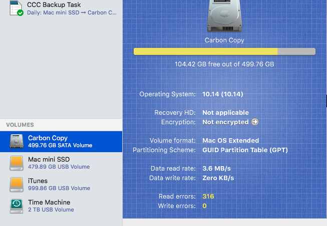
Task: Click the iTunes orange drive icon
Action: (x=17, y=185)
